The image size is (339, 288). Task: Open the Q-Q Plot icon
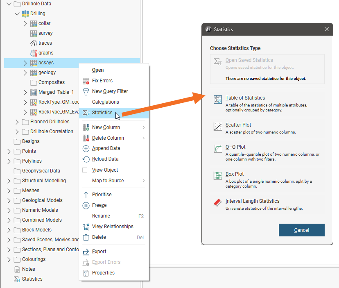pyautogui.click(x=217, y=149)
